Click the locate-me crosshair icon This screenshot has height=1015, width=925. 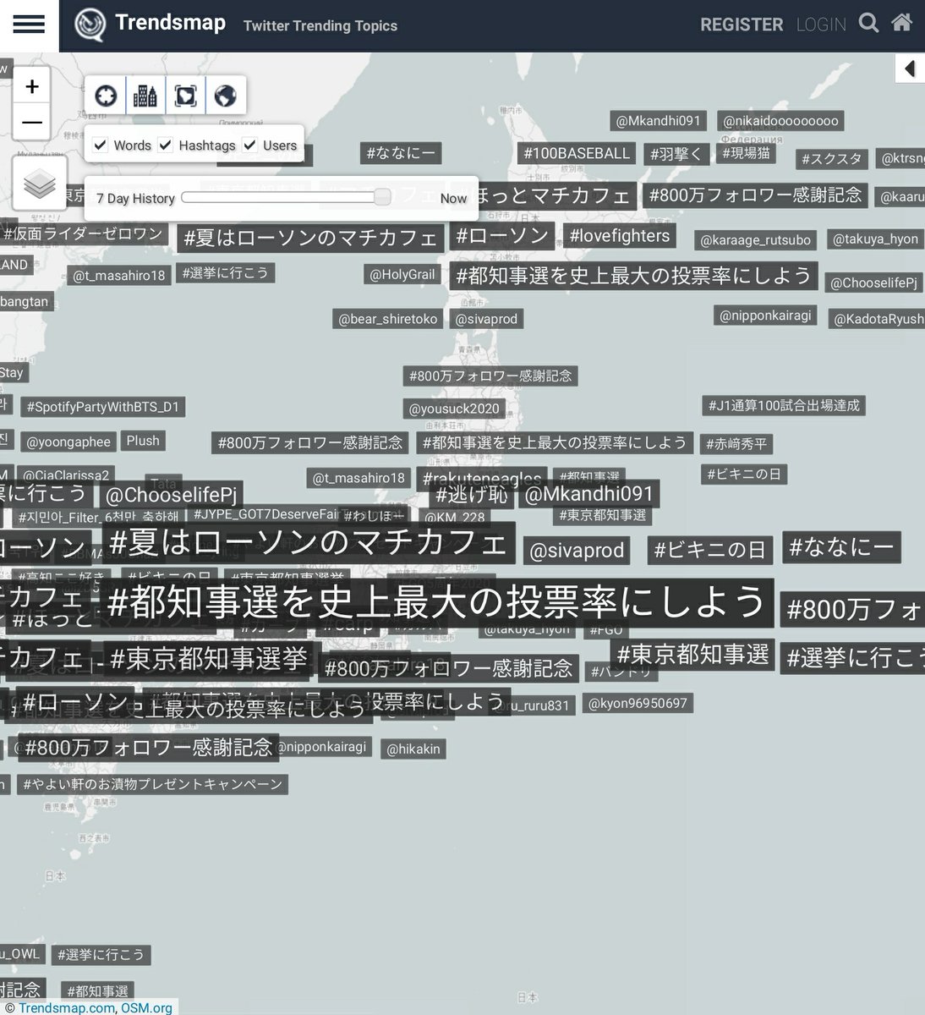point(106,96)
